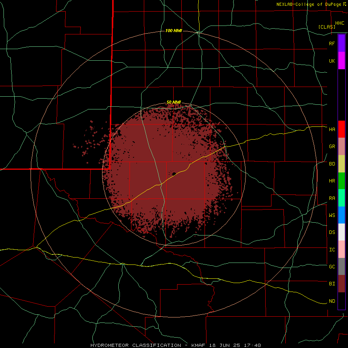Click the purple RF legend swatch

click(x=341, y=43)
